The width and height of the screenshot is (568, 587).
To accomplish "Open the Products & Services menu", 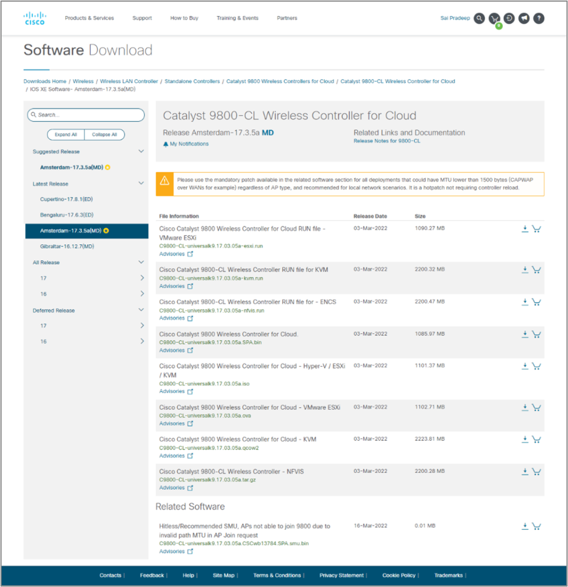I will pyautogui.click(x=89, y=18).
